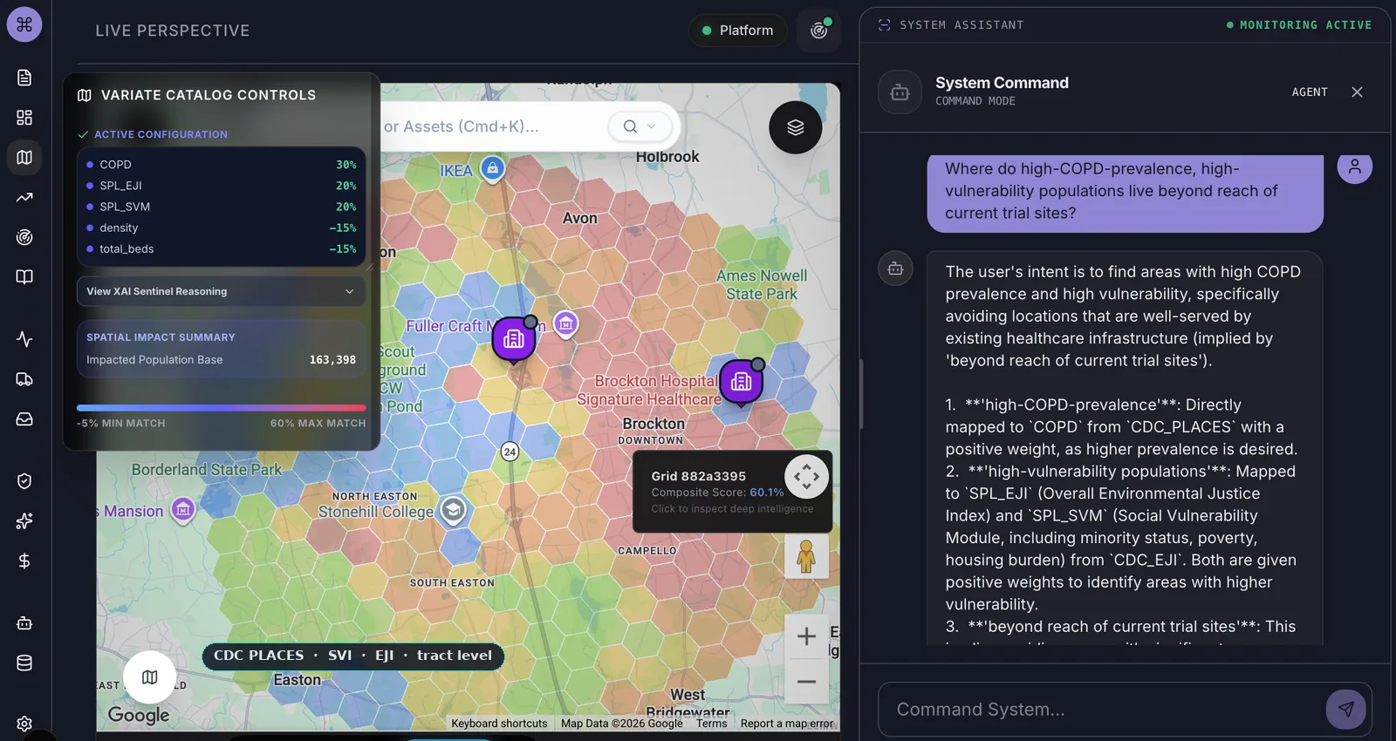Viewport: 1396px width, 741px height.
Task: Select the SPL_EJI 20% variate row
Action: click(x=221, y=186)
